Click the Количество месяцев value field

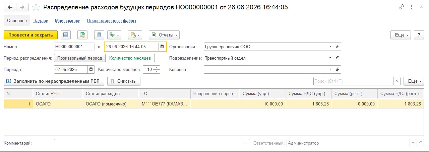pyautogui.click(x=148, y=69)
